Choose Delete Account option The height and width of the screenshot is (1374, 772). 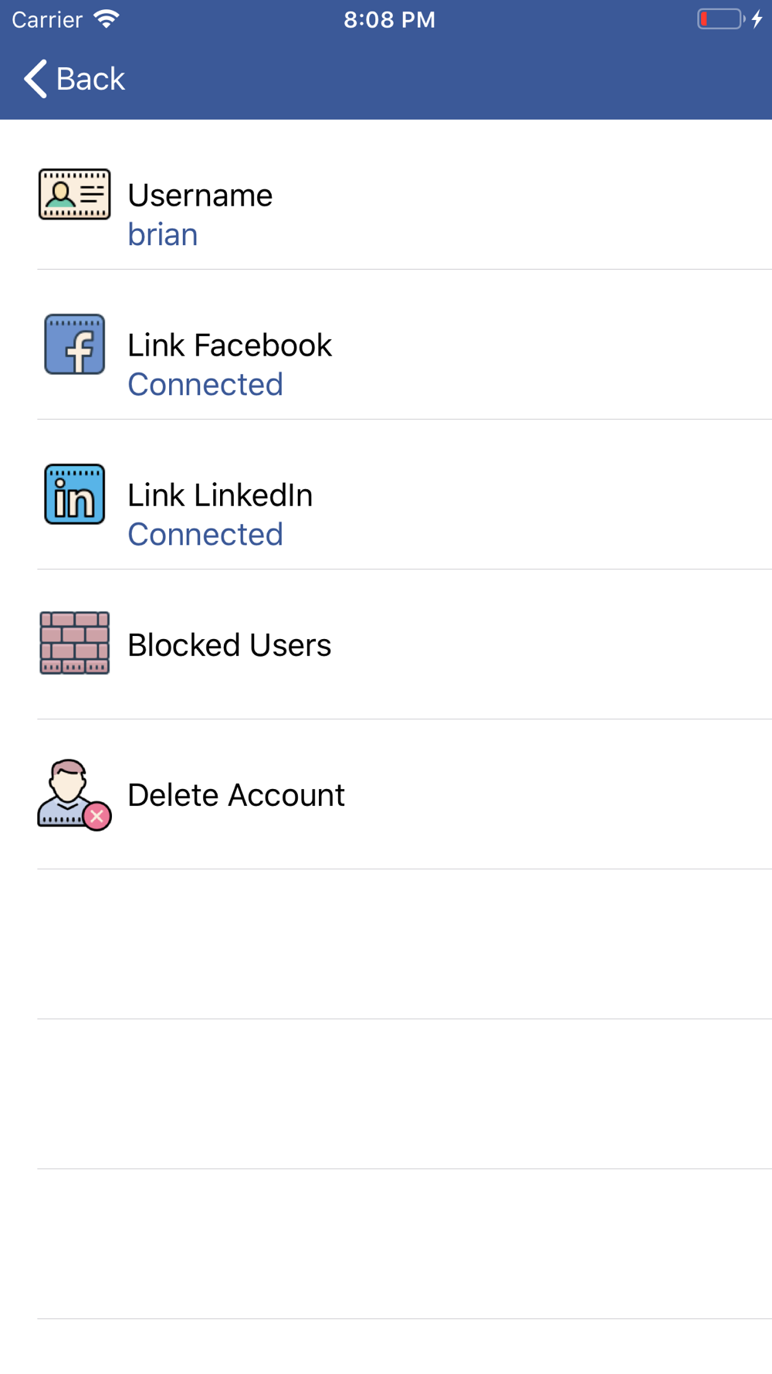pos(386,794)
